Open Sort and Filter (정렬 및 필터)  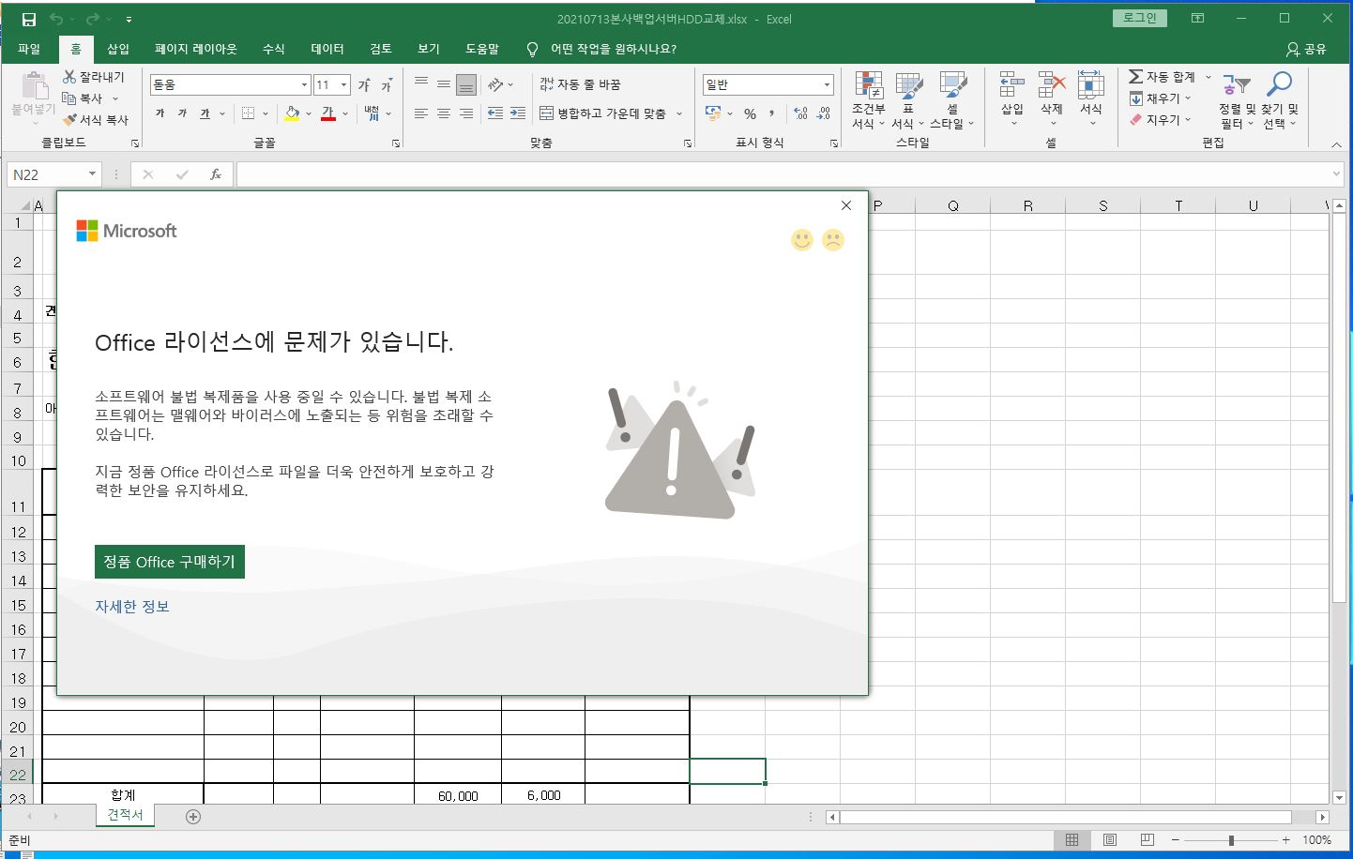[x=1237, y=100]
